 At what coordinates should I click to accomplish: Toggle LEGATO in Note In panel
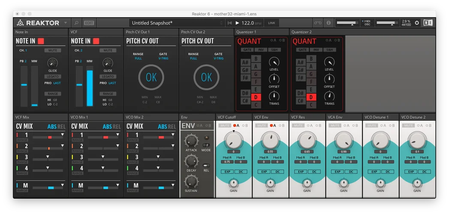tap(53, 77)
